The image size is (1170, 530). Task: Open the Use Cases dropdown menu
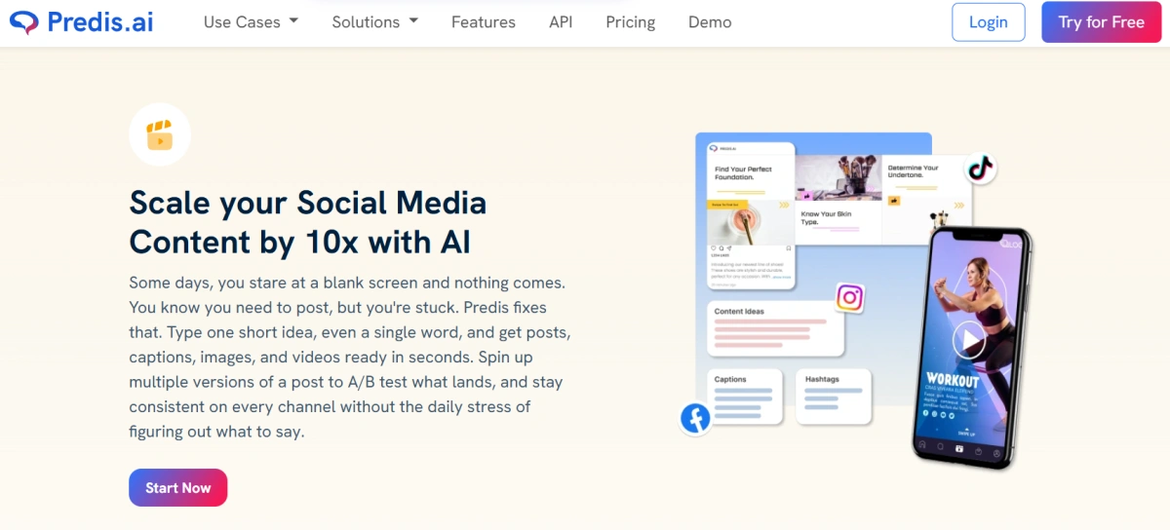click(x=251, y=21)
